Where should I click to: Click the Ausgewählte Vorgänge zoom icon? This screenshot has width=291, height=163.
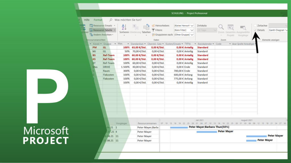243,27
